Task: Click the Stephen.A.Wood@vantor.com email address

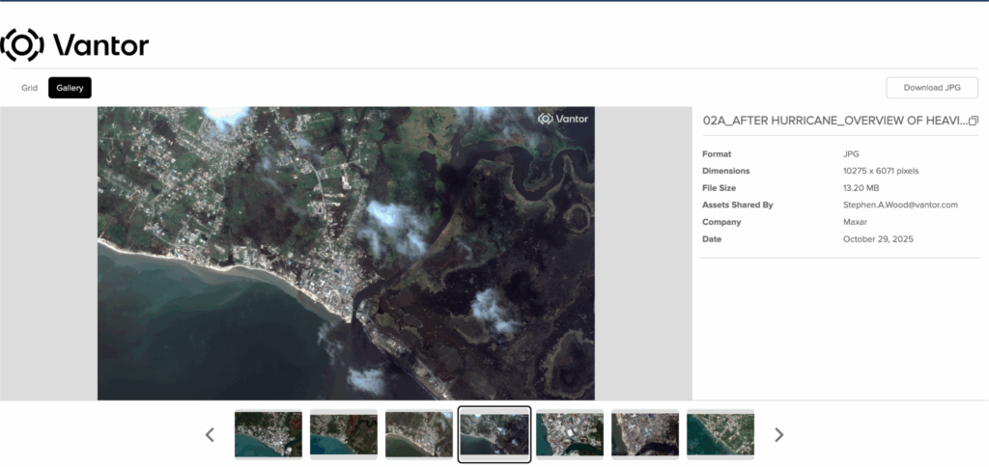Action: (x=899, y=205)
